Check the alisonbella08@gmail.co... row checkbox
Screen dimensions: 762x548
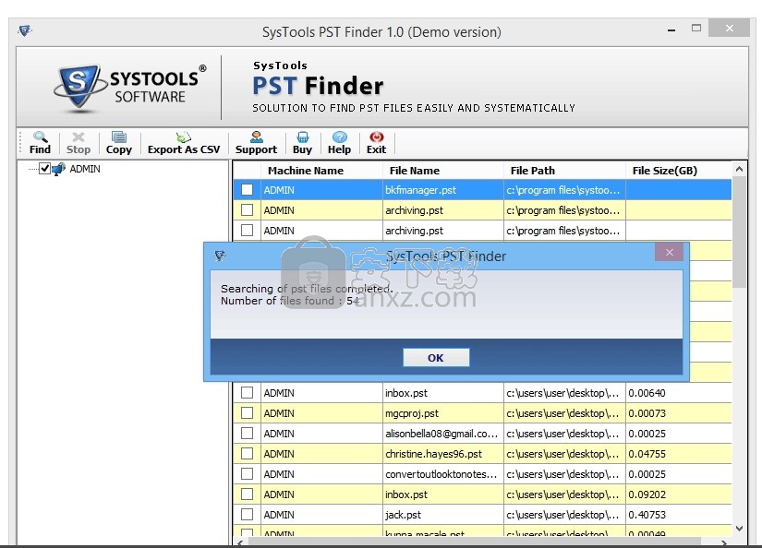point(247,434)
